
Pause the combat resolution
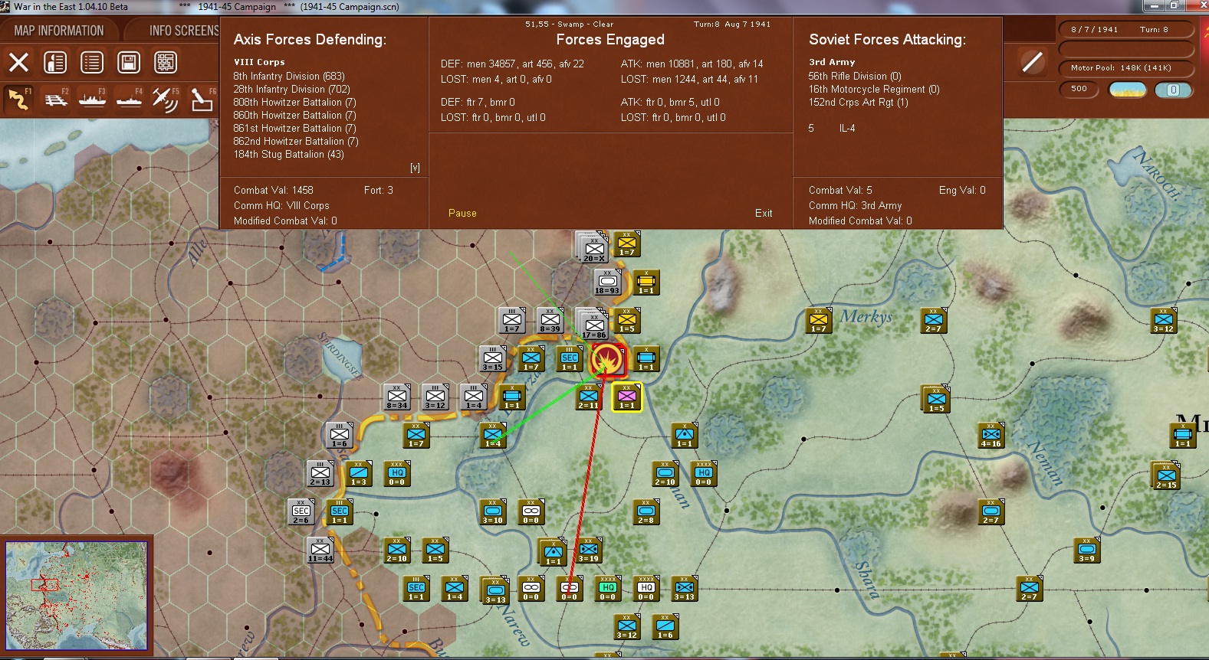(x=462, y=214)
